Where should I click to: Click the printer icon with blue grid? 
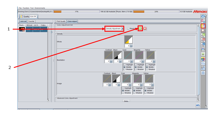203,45
